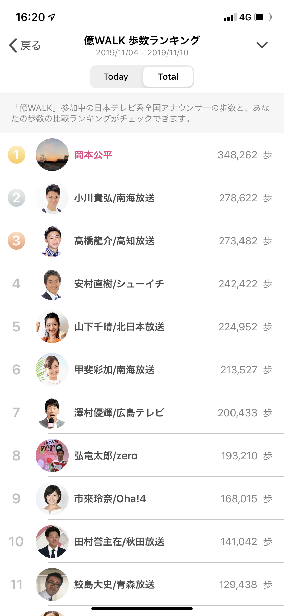This screenshot has width=284, height=616.
Task: Tap the battery status icon
Action: pos(263,17)
